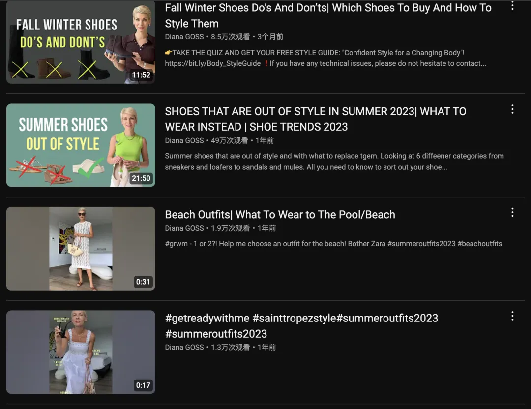531x409 pixels.
Task: Visit Diana GOSS channel under Summer 2023 video
Action: click(x=184, y=140)
